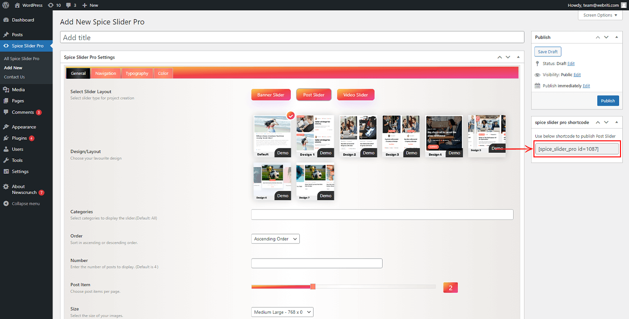
Task: Collapse the admin sidebar menu
Action: click(x=26, y=204)
